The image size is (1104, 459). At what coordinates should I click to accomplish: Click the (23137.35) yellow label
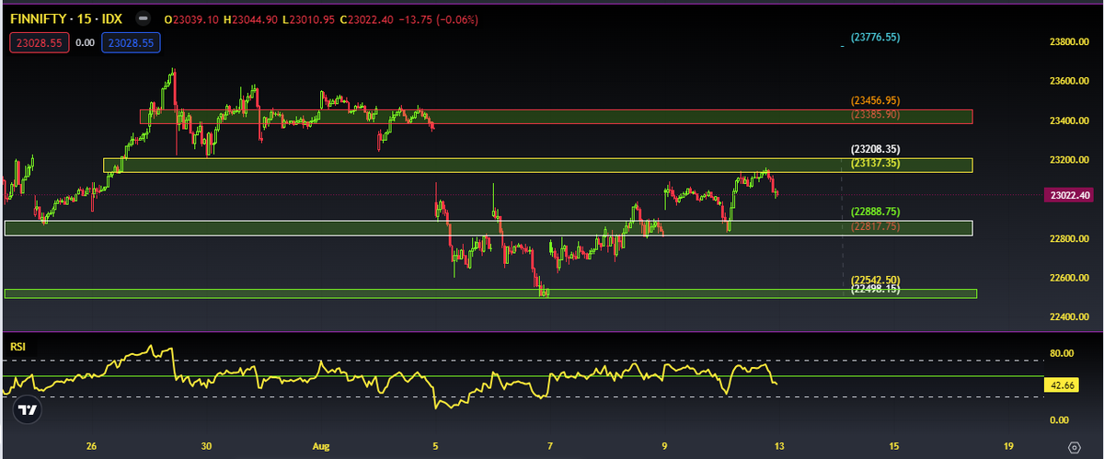pos(875,162)
